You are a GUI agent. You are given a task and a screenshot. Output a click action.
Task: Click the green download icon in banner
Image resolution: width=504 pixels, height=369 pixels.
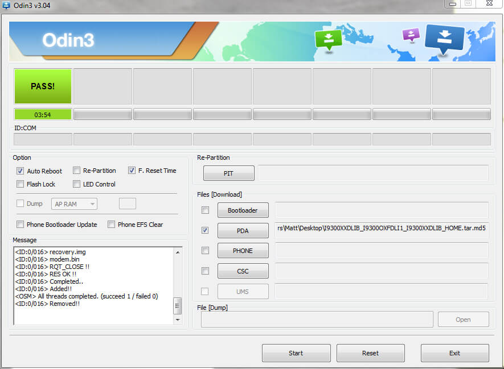tap(328, 40)
